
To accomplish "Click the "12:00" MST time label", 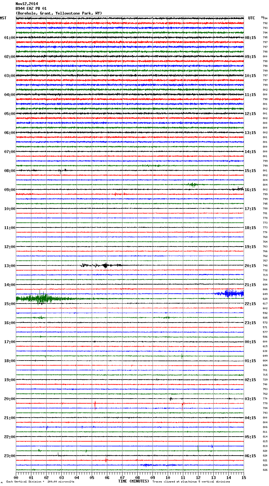I will pyautogui.click(x=10, y=247).
